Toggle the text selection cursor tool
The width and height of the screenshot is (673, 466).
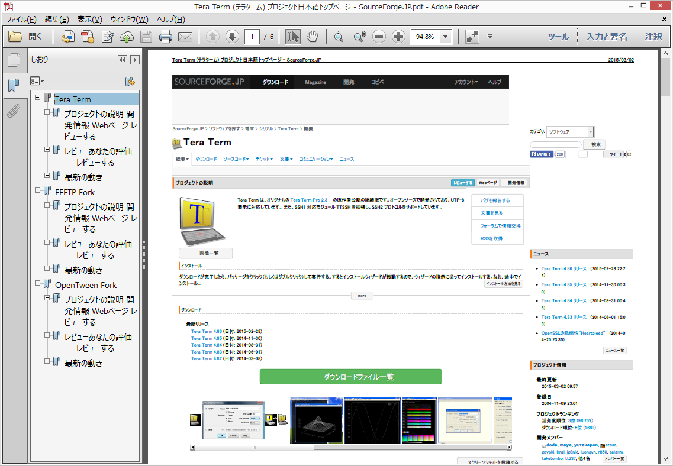[x=292, y=37]
